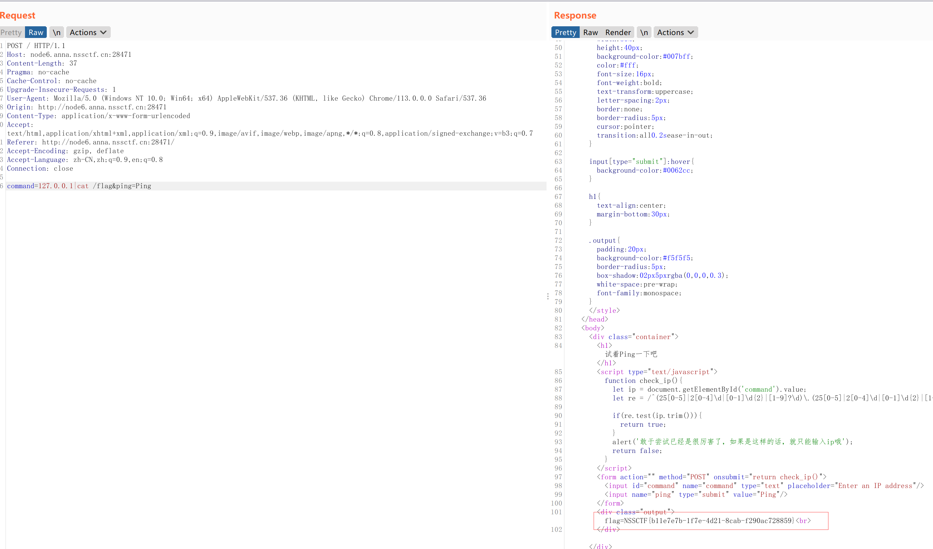
Task: Click the function check_ip() line
Action: [643, 381]
